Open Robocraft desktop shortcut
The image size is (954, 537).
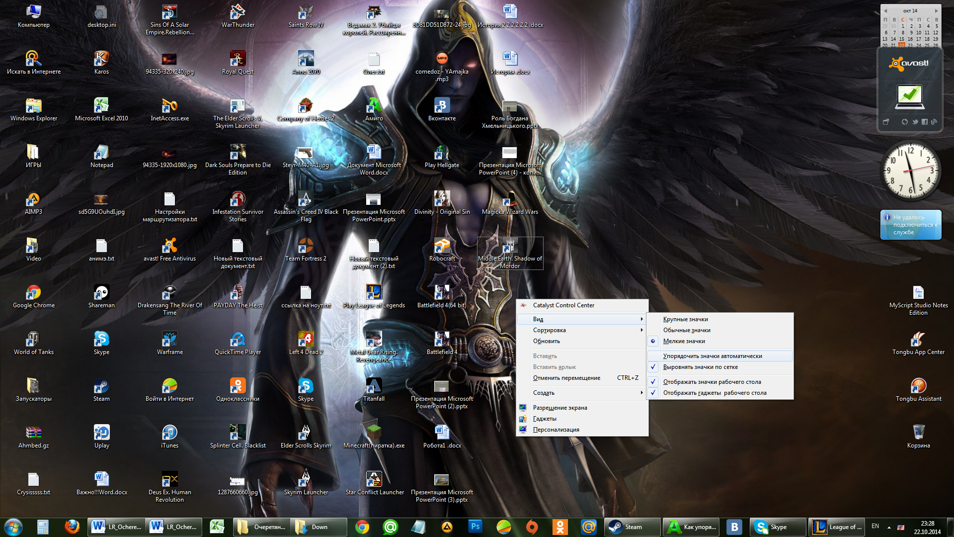pyautogui.click(x=442, y=250)
